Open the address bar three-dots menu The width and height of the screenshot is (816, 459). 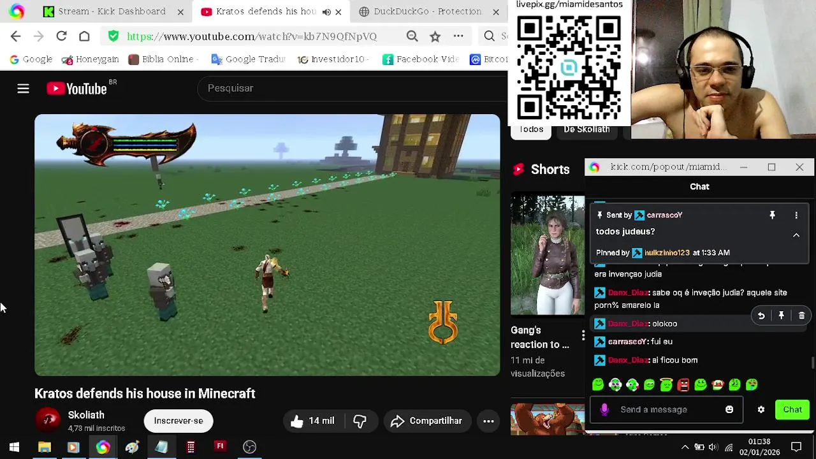(x=458, y=36)
